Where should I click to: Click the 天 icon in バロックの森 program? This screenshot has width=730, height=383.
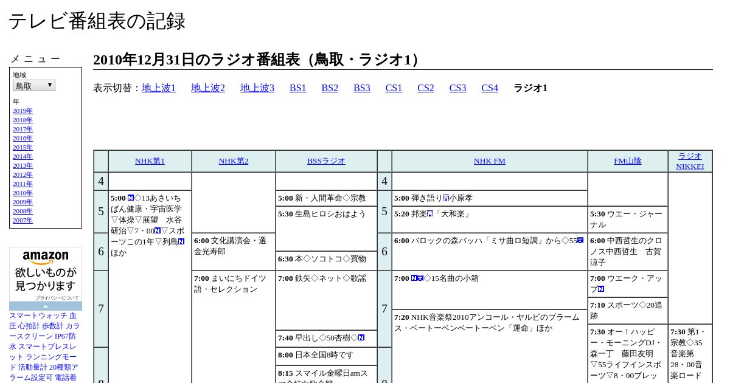click(x=580, y=241)
